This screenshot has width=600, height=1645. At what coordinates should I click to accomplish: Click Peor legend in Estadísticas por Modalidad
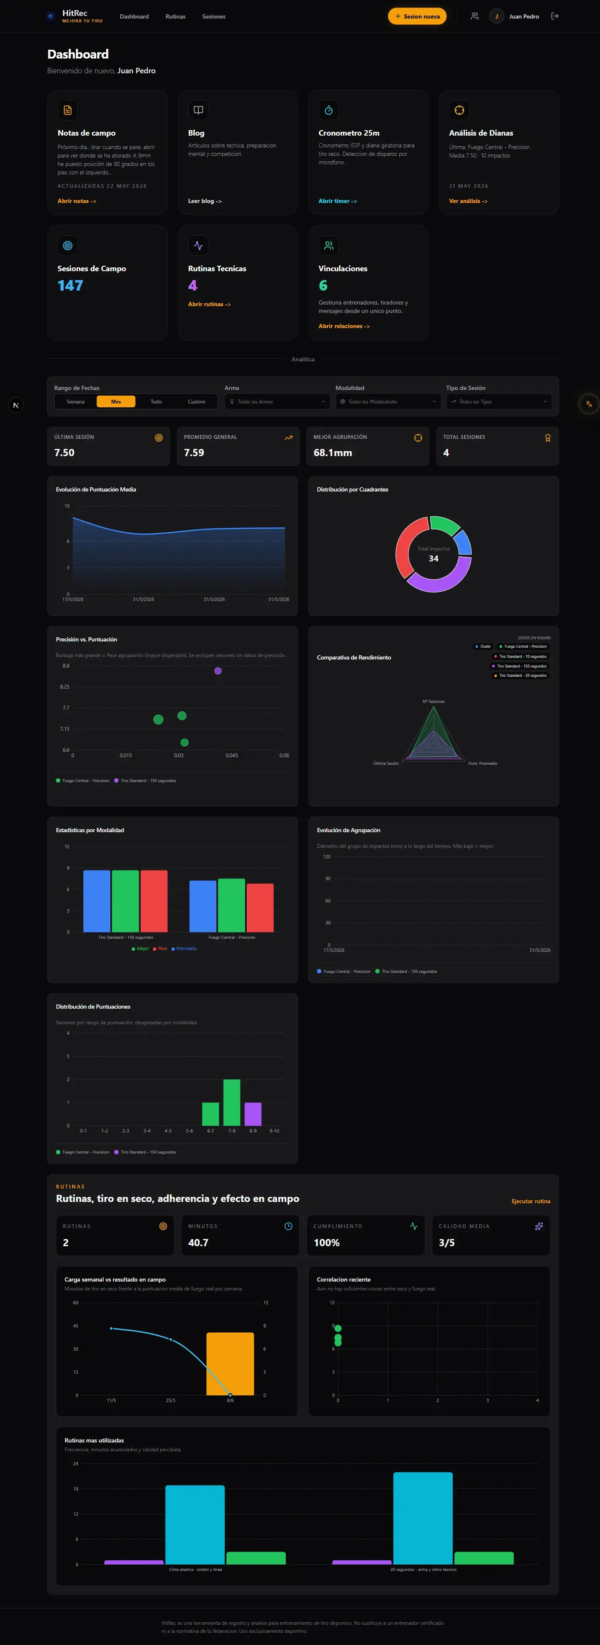[x=160, y=949]
